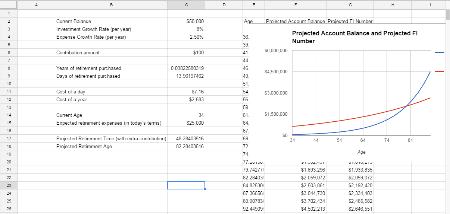Click the 'Investment Growth Rate (per year)' cell
This screenshot has width=450, height=214.
[111, 29]
